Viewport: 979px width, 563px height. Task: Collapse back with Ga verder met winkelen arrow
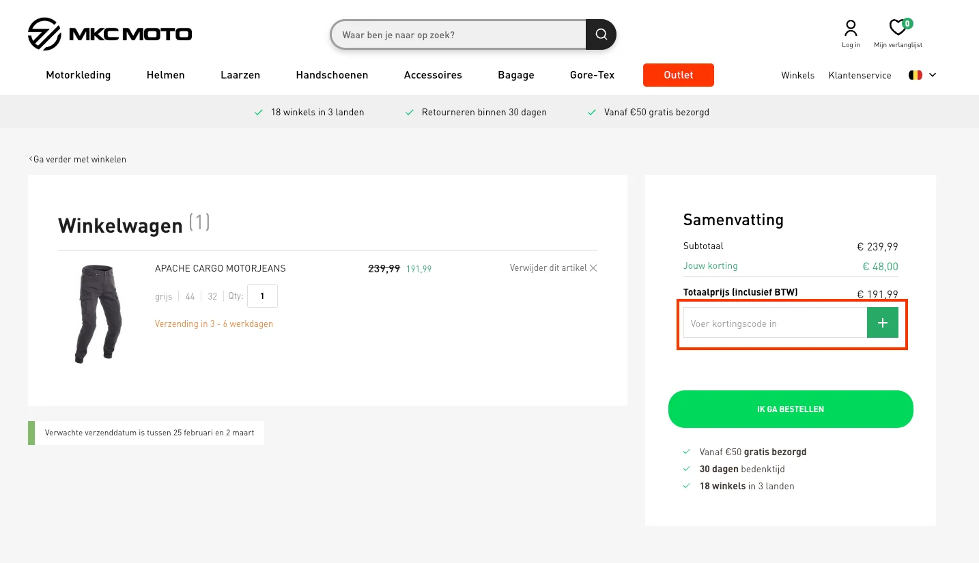31,158
